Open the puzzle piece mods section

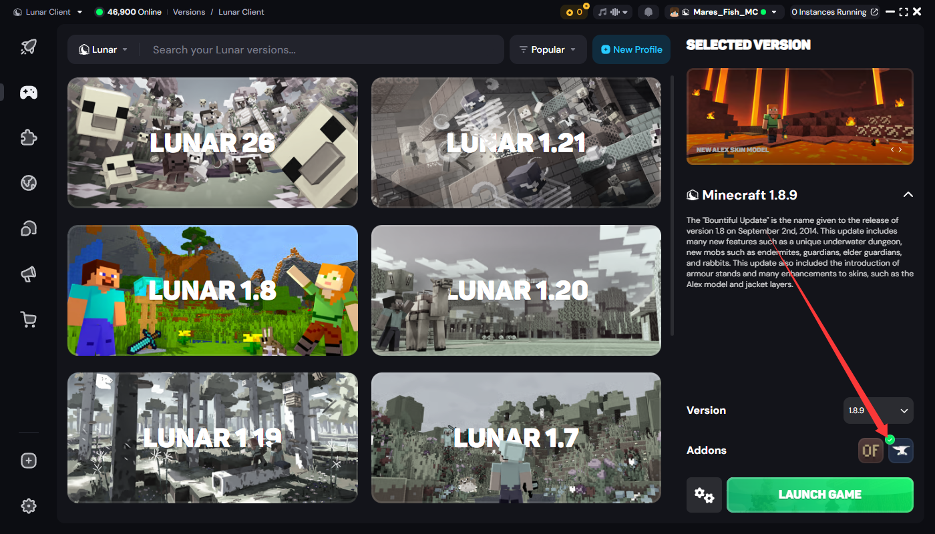(x=28, y=138)
